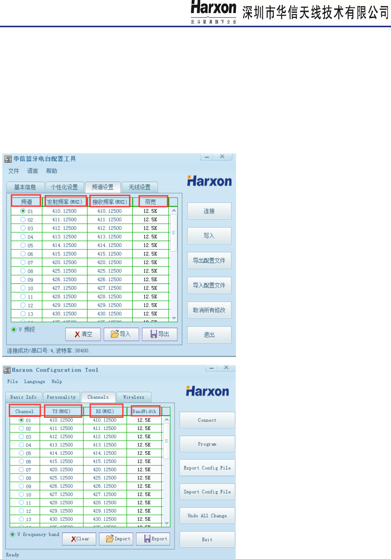Image resolution: width=391 pixels, height=559 pixels.
Task: Open the Language menu
Action: coord(34,381)
